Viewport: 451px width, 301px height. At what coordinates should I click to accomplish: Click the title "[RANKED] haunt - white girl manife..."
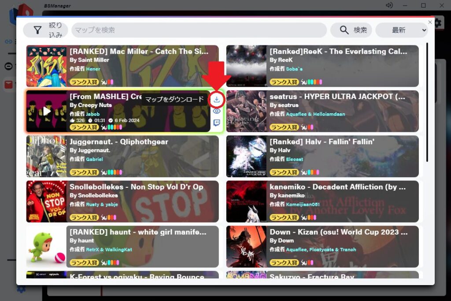pos(138,232)
